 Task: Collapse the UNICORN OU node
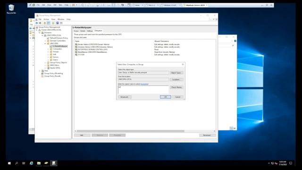[x=45, y=43]
